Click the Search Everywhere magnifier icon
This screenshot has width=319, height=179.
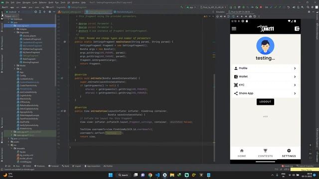point(308,7)
